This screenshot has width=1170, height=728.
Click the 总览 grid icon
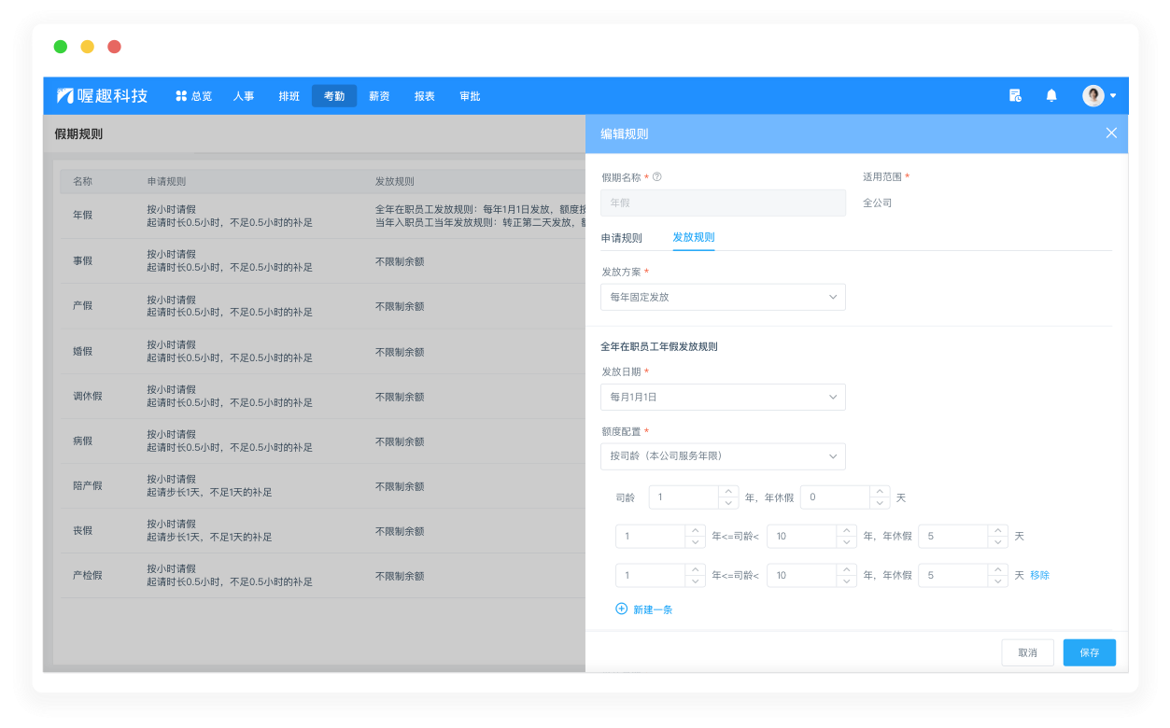[181, 95]
